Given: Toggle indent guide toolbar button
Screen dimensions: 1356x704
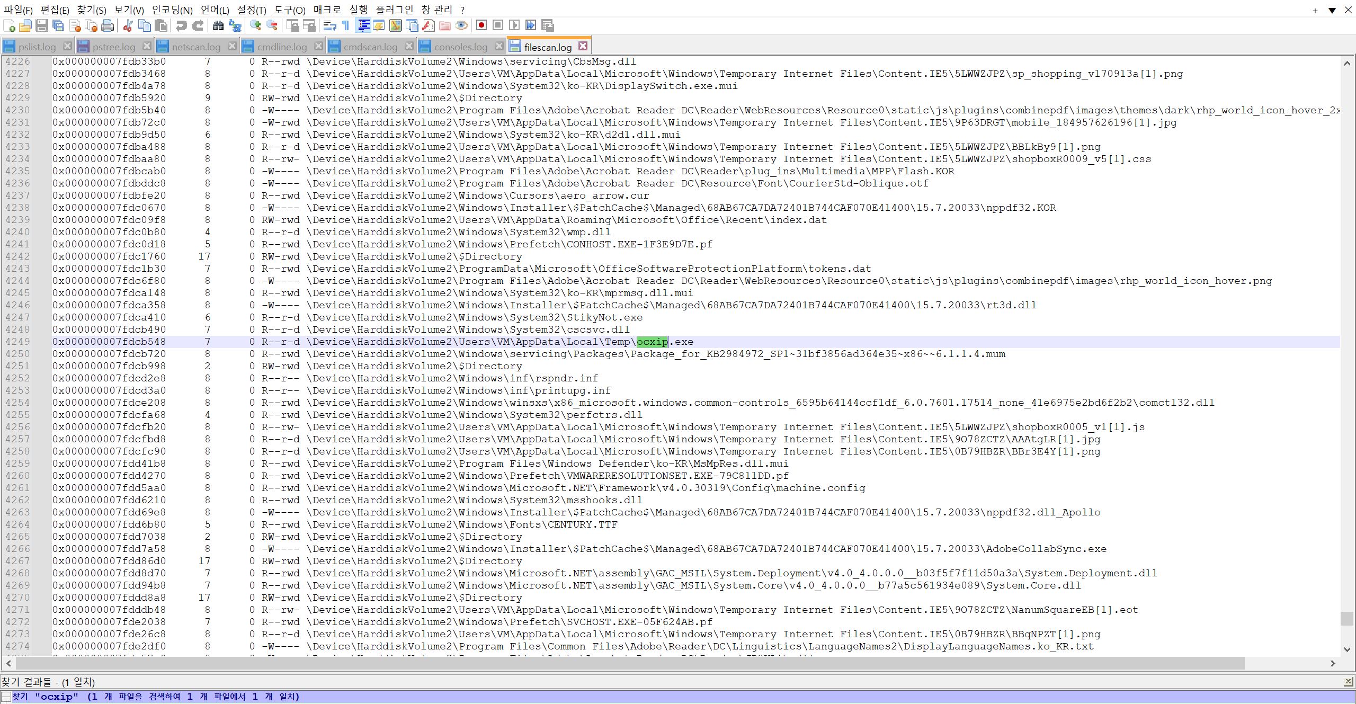Looking at the screenshot, I should 363,25.
